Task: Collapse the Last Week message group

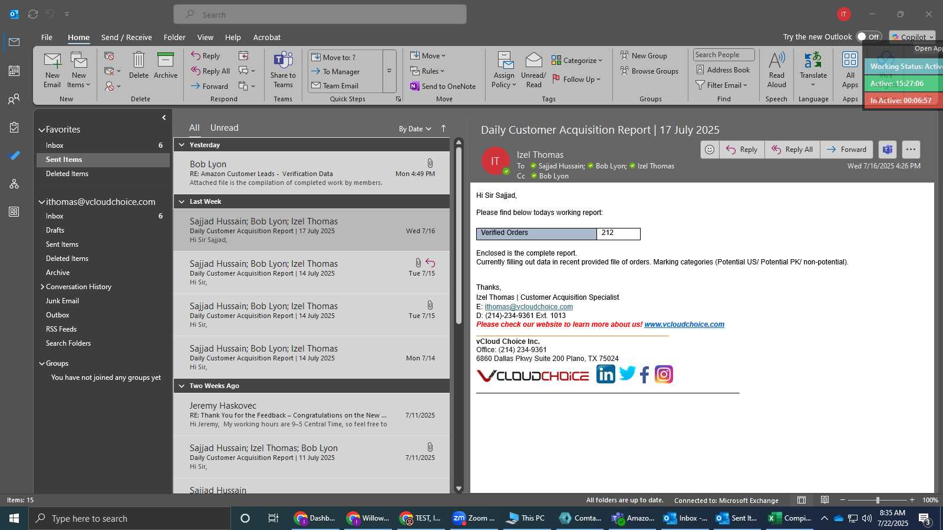Action: (x=182, y=201)
